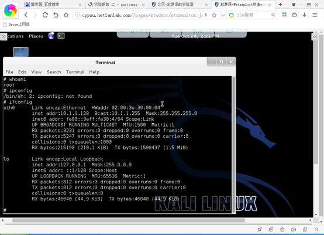This screenshot has width=324, height=235.
Task: Reload the current page
Action: [45, 15]
